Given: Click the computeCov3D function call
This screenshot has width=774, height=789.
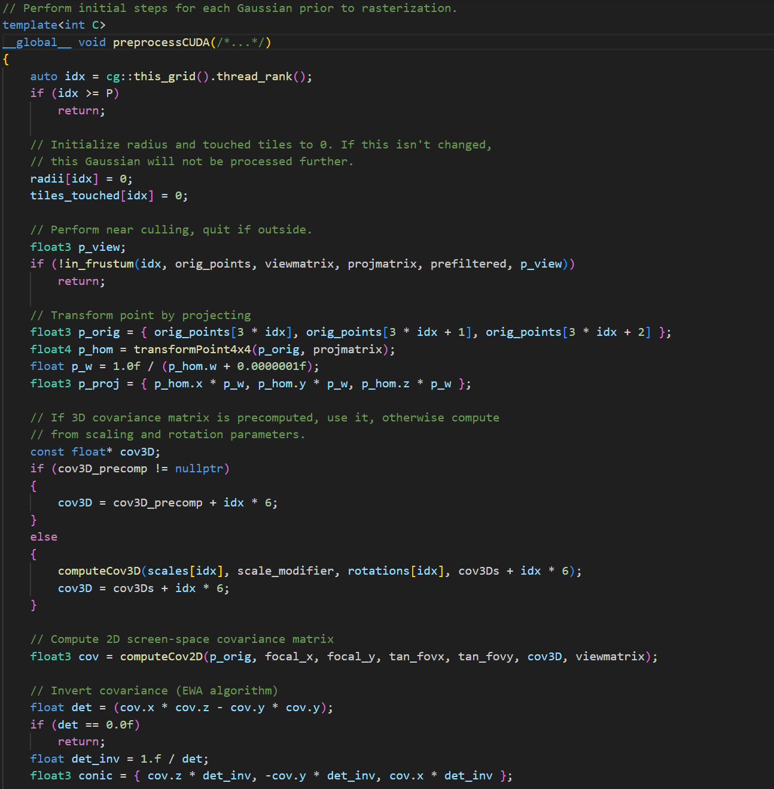Looking at the screenshot, I should tap(99, 571).
